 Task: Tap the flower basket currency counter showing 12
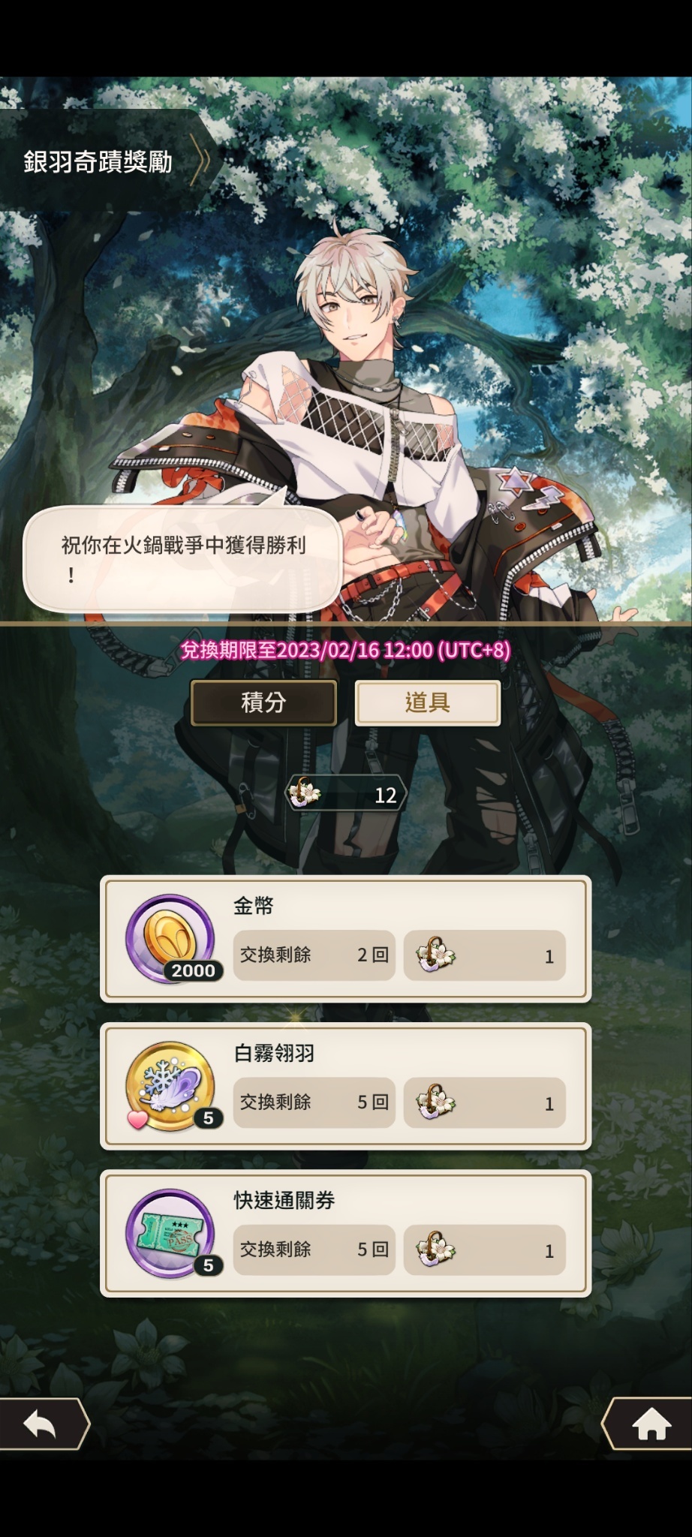pyautogui.click(x=346, y=795)
